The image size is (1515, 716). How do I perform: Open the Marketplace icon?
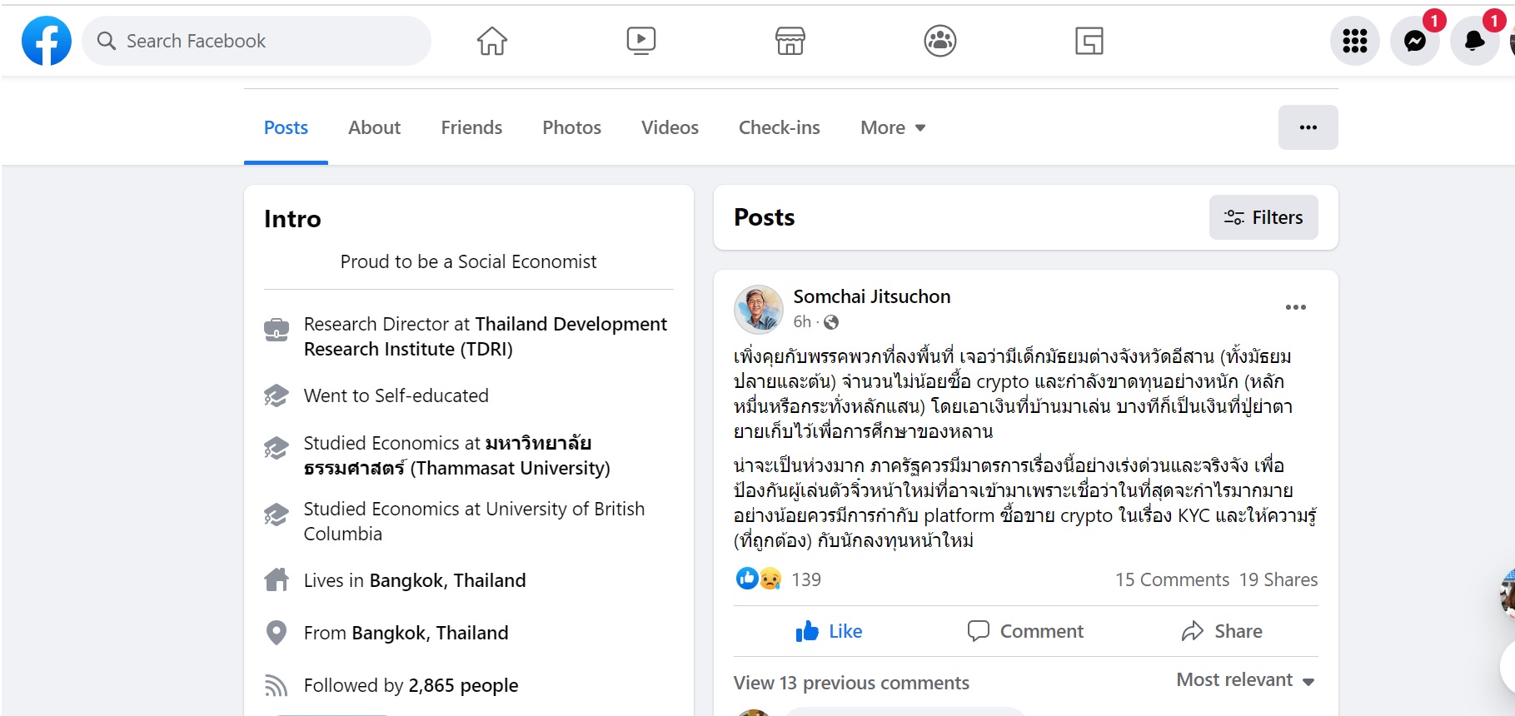pyautogui.click(x=790, y=41)
